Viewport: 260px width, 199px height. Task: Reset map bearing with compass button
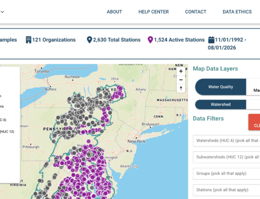pyautogui.click(x=181, y=88)
